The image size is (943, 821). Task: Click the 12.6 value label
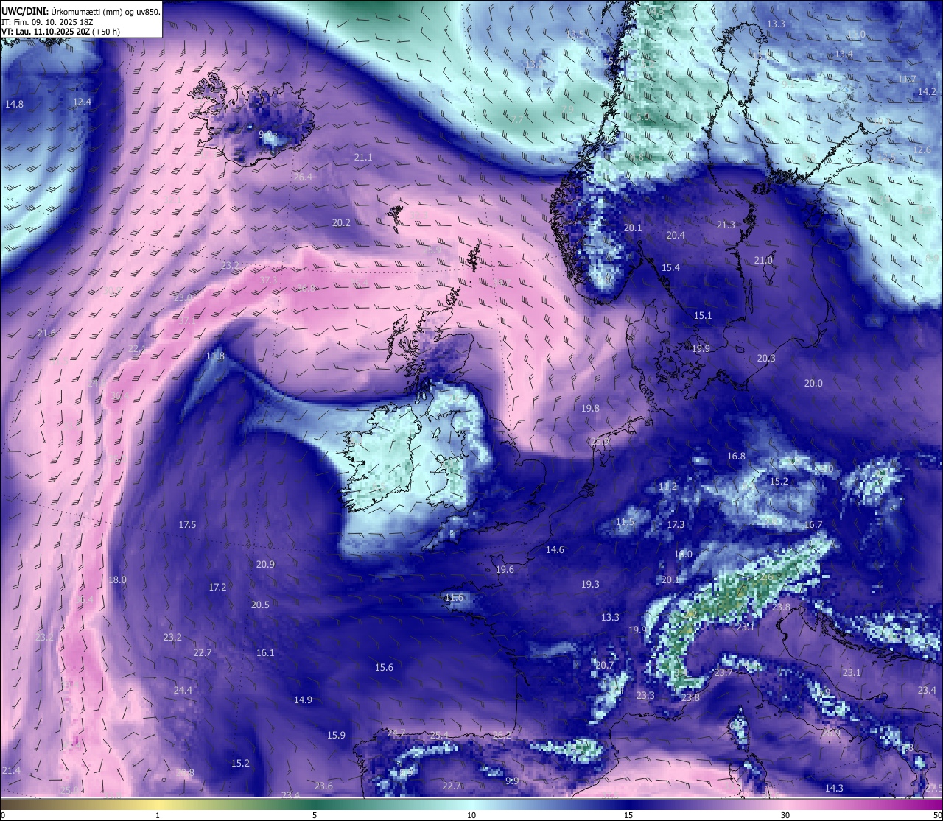(x=922, y=149)
